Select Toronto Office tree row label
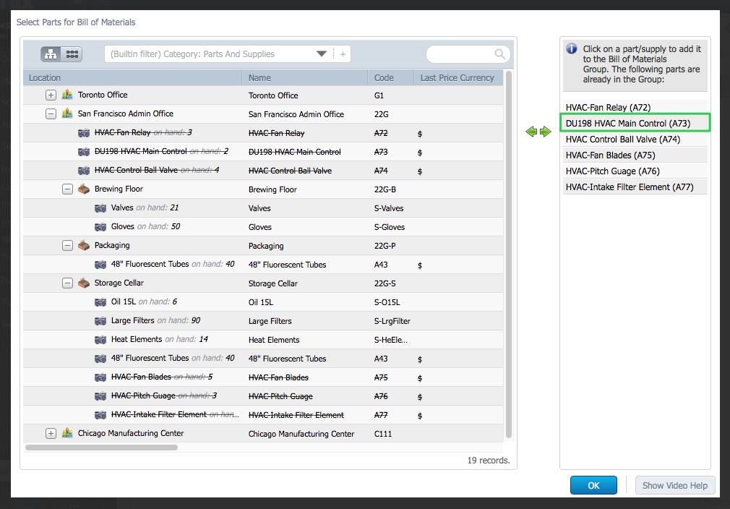Viewport: 730px width, 509px height. click(x=103, y=95)
